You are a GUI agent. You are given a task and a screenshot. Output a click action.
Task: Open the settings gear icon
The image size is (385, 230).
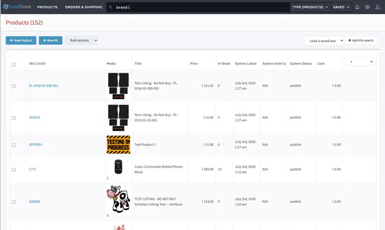pyautogui.click(x=367, y=7)
